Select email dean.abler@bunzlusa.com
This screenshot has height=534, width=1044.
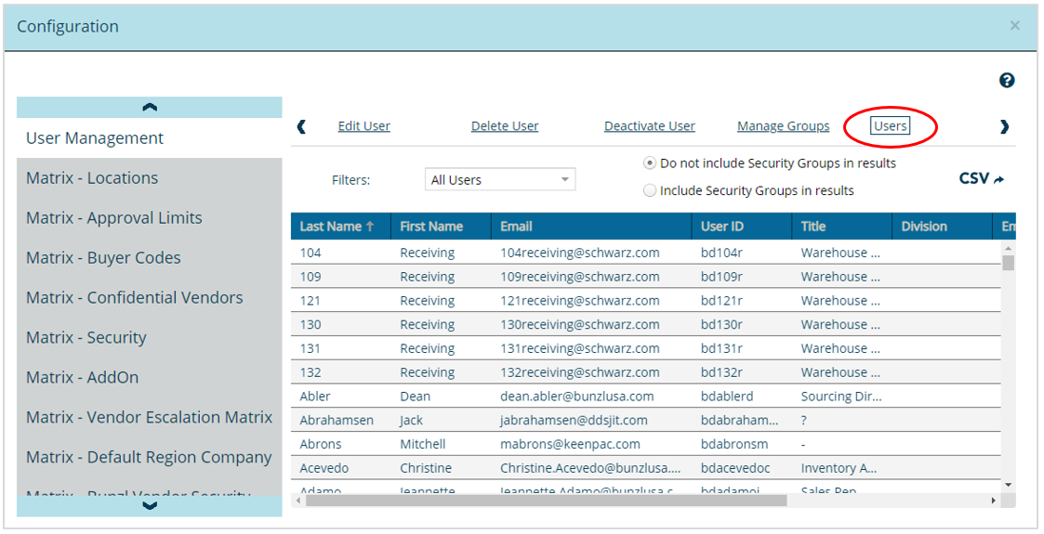pos(577,397)
